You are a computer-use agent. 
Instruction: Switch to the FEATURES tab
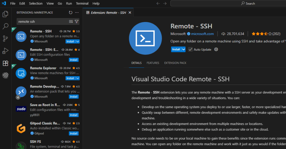pyautogui.click(x=153, y=63)
